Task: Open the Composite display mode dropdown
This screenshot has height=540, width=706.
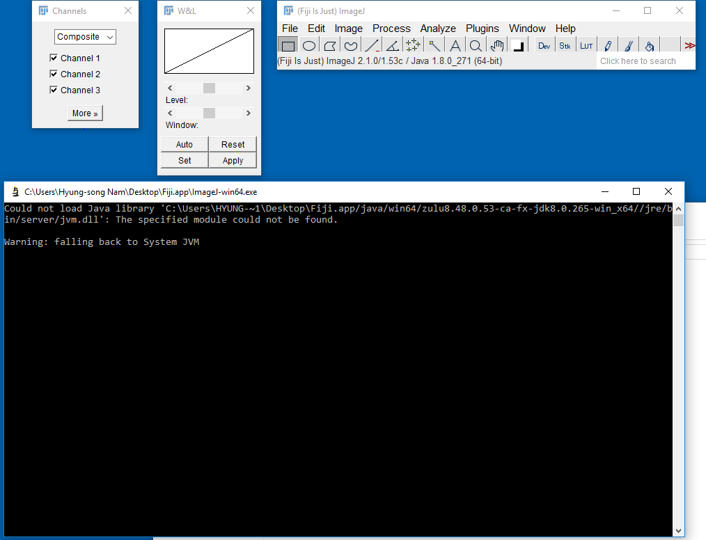Action: pos(85,37)
